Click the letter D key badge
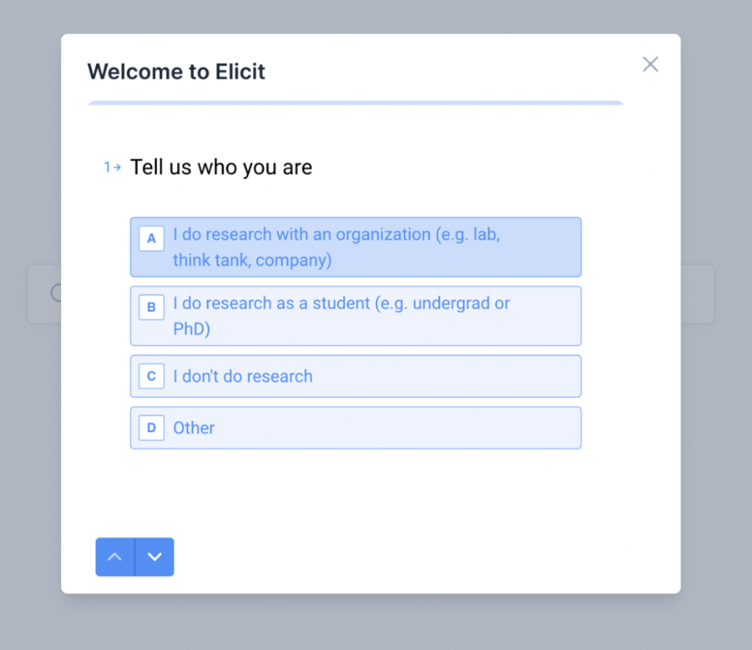This screenshot has width=752, height=650. (151, 427)
